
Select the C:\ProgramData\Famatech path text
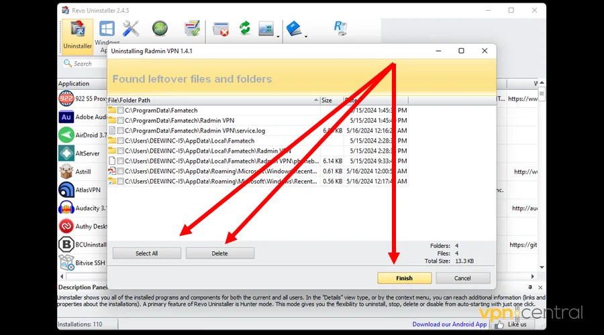161,111
